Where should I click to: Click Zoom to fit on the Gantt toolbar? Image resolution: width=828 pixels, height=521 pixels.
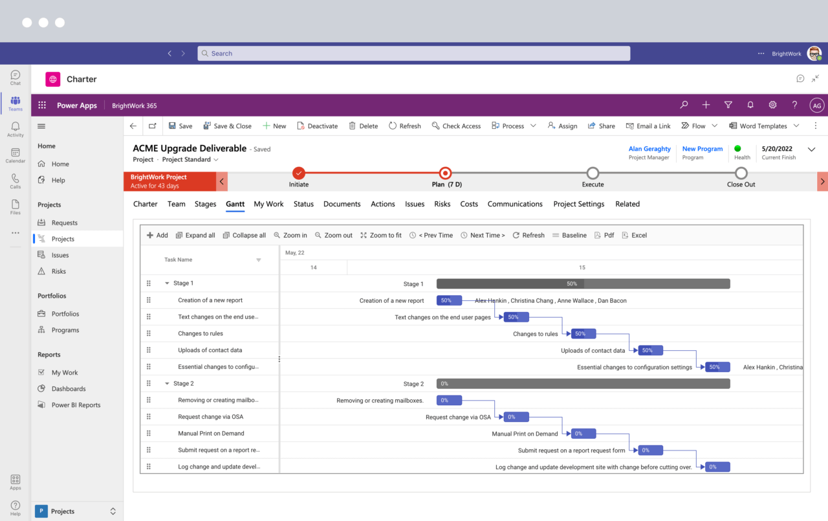380,235
